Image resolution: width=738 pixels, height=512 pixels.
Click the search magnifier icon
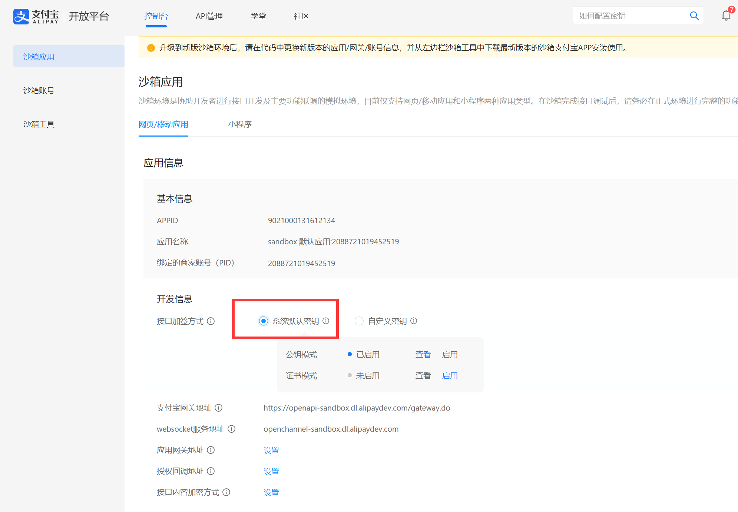tap(694, 16)
